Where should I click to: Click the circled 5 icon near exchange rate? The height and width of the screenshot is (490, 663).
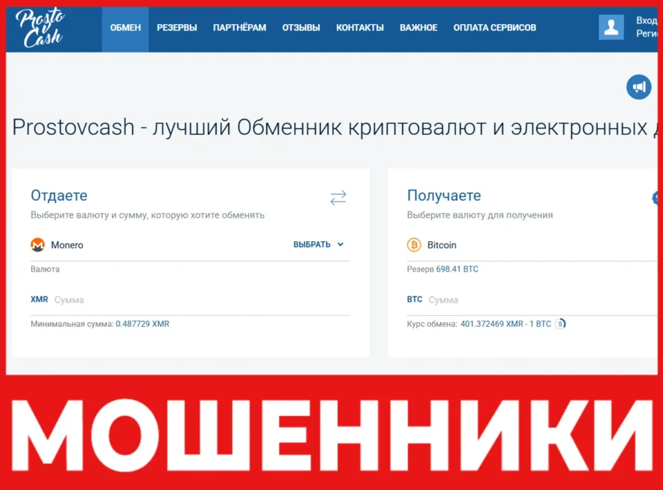pos(561,323)
